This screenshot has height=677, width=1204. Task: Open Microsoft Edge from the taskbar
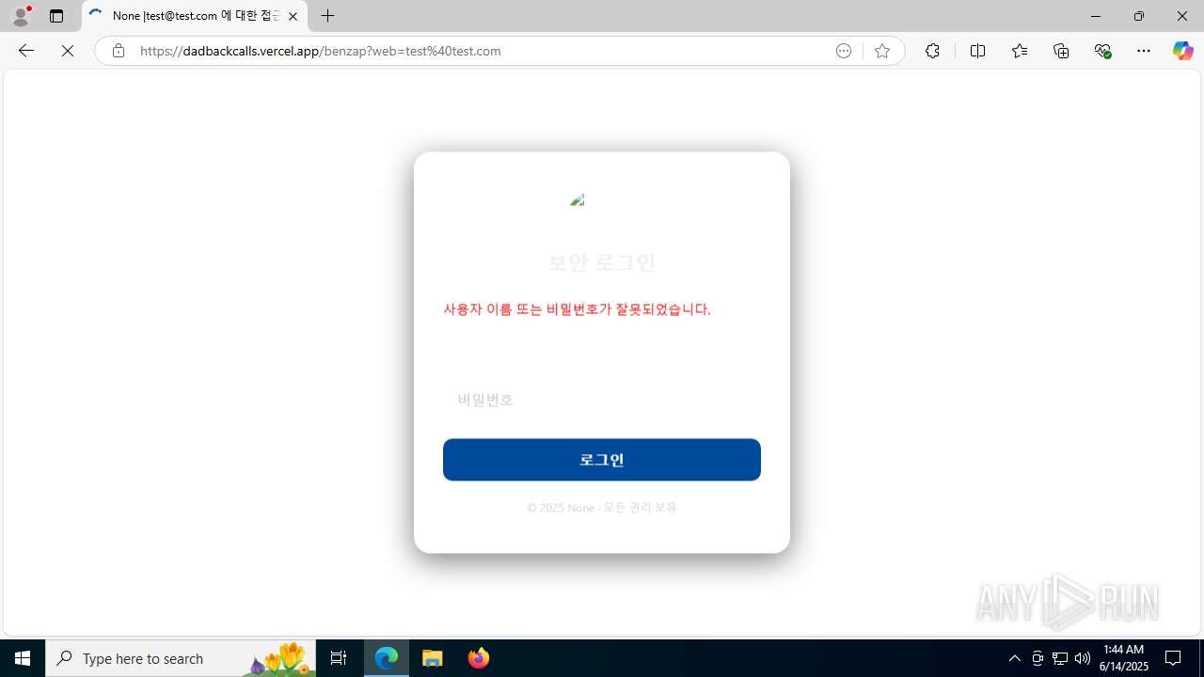[x=387, y=658]
